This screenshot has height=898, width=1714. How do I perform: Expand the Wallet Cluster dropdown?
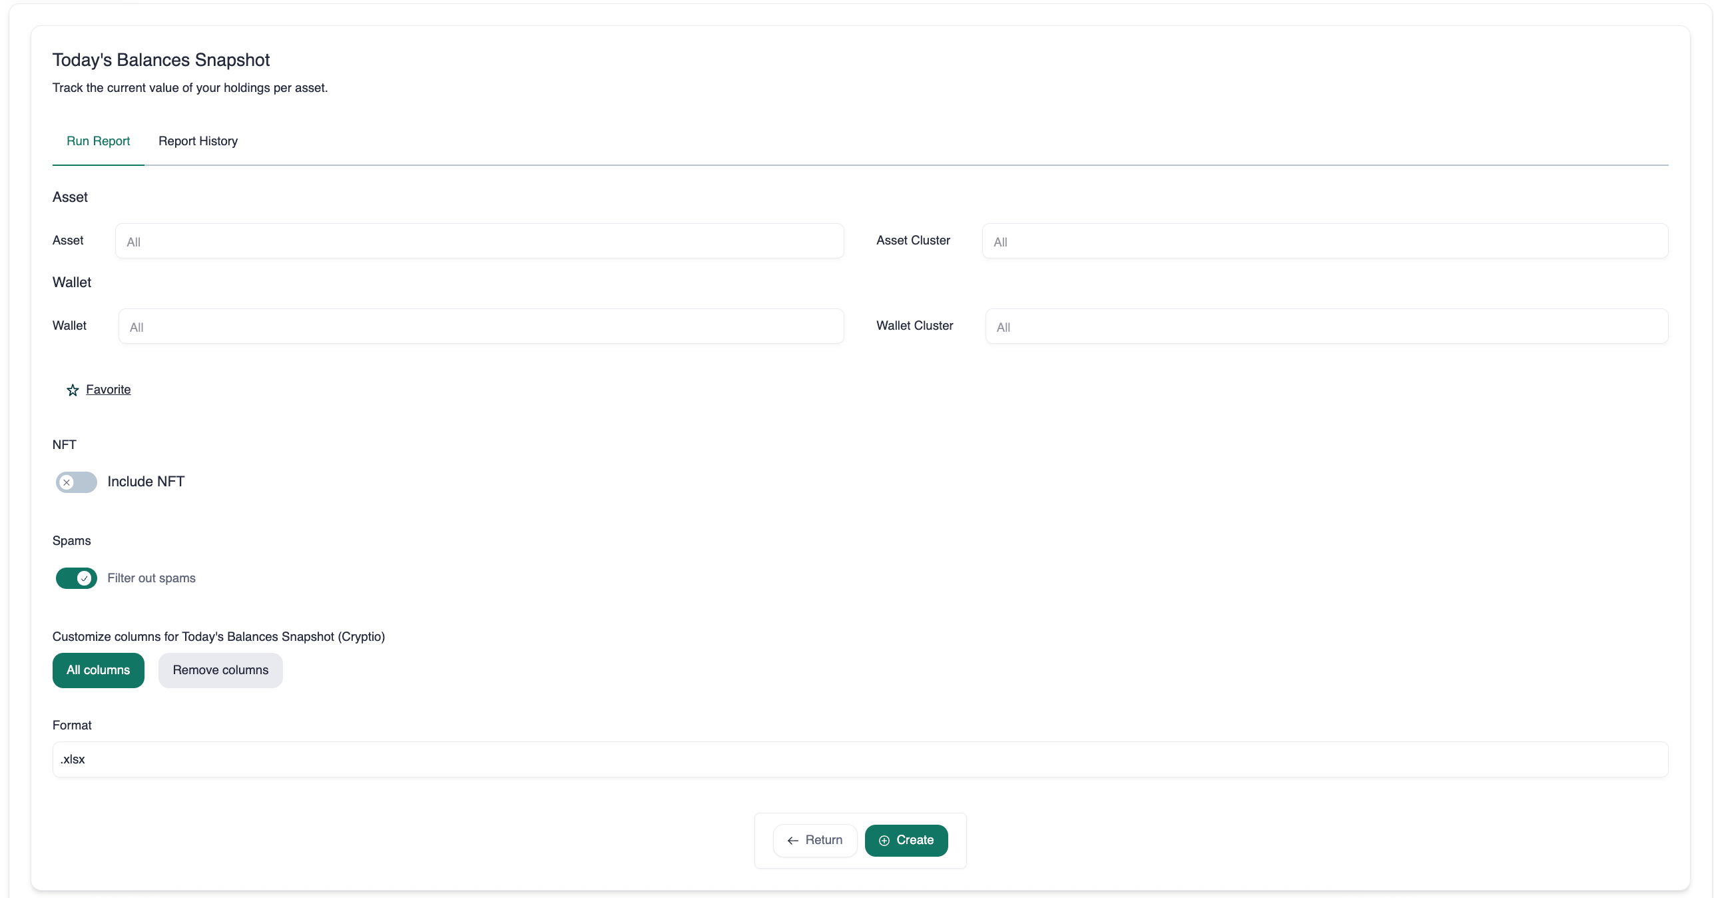[x=1326, y=326]
